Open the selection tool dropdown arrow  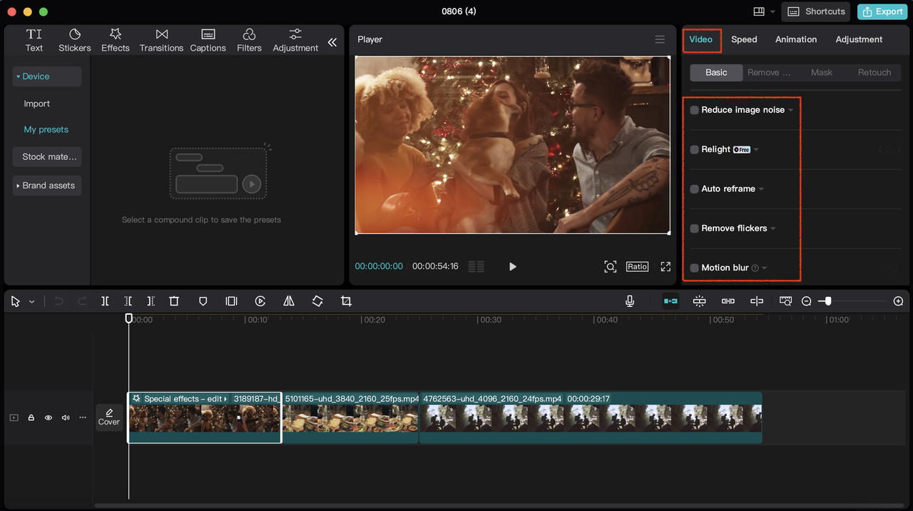31,302
